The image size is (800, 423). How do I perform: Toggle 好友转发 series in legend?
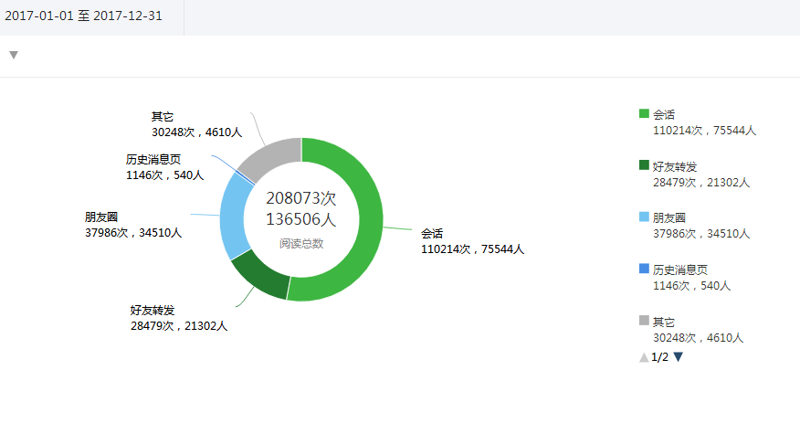[675, 166]
